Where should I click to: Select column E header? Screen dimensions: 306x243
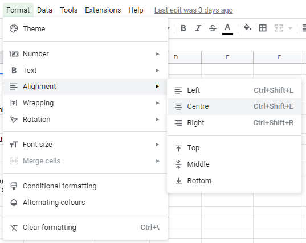[227, 57]
